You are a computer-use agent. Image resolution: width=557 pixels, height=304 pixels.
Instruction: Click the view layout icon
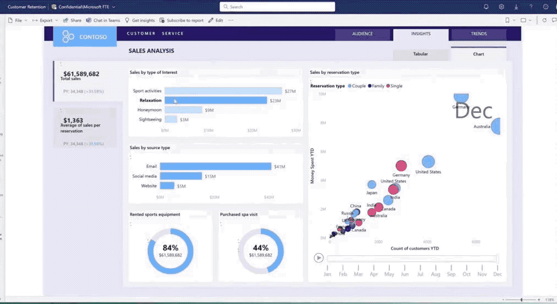tap(523, 20)
